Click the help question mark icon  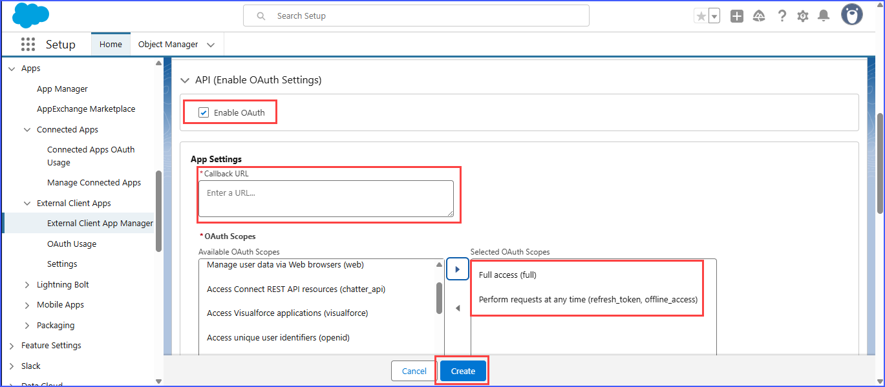[782, 16]
